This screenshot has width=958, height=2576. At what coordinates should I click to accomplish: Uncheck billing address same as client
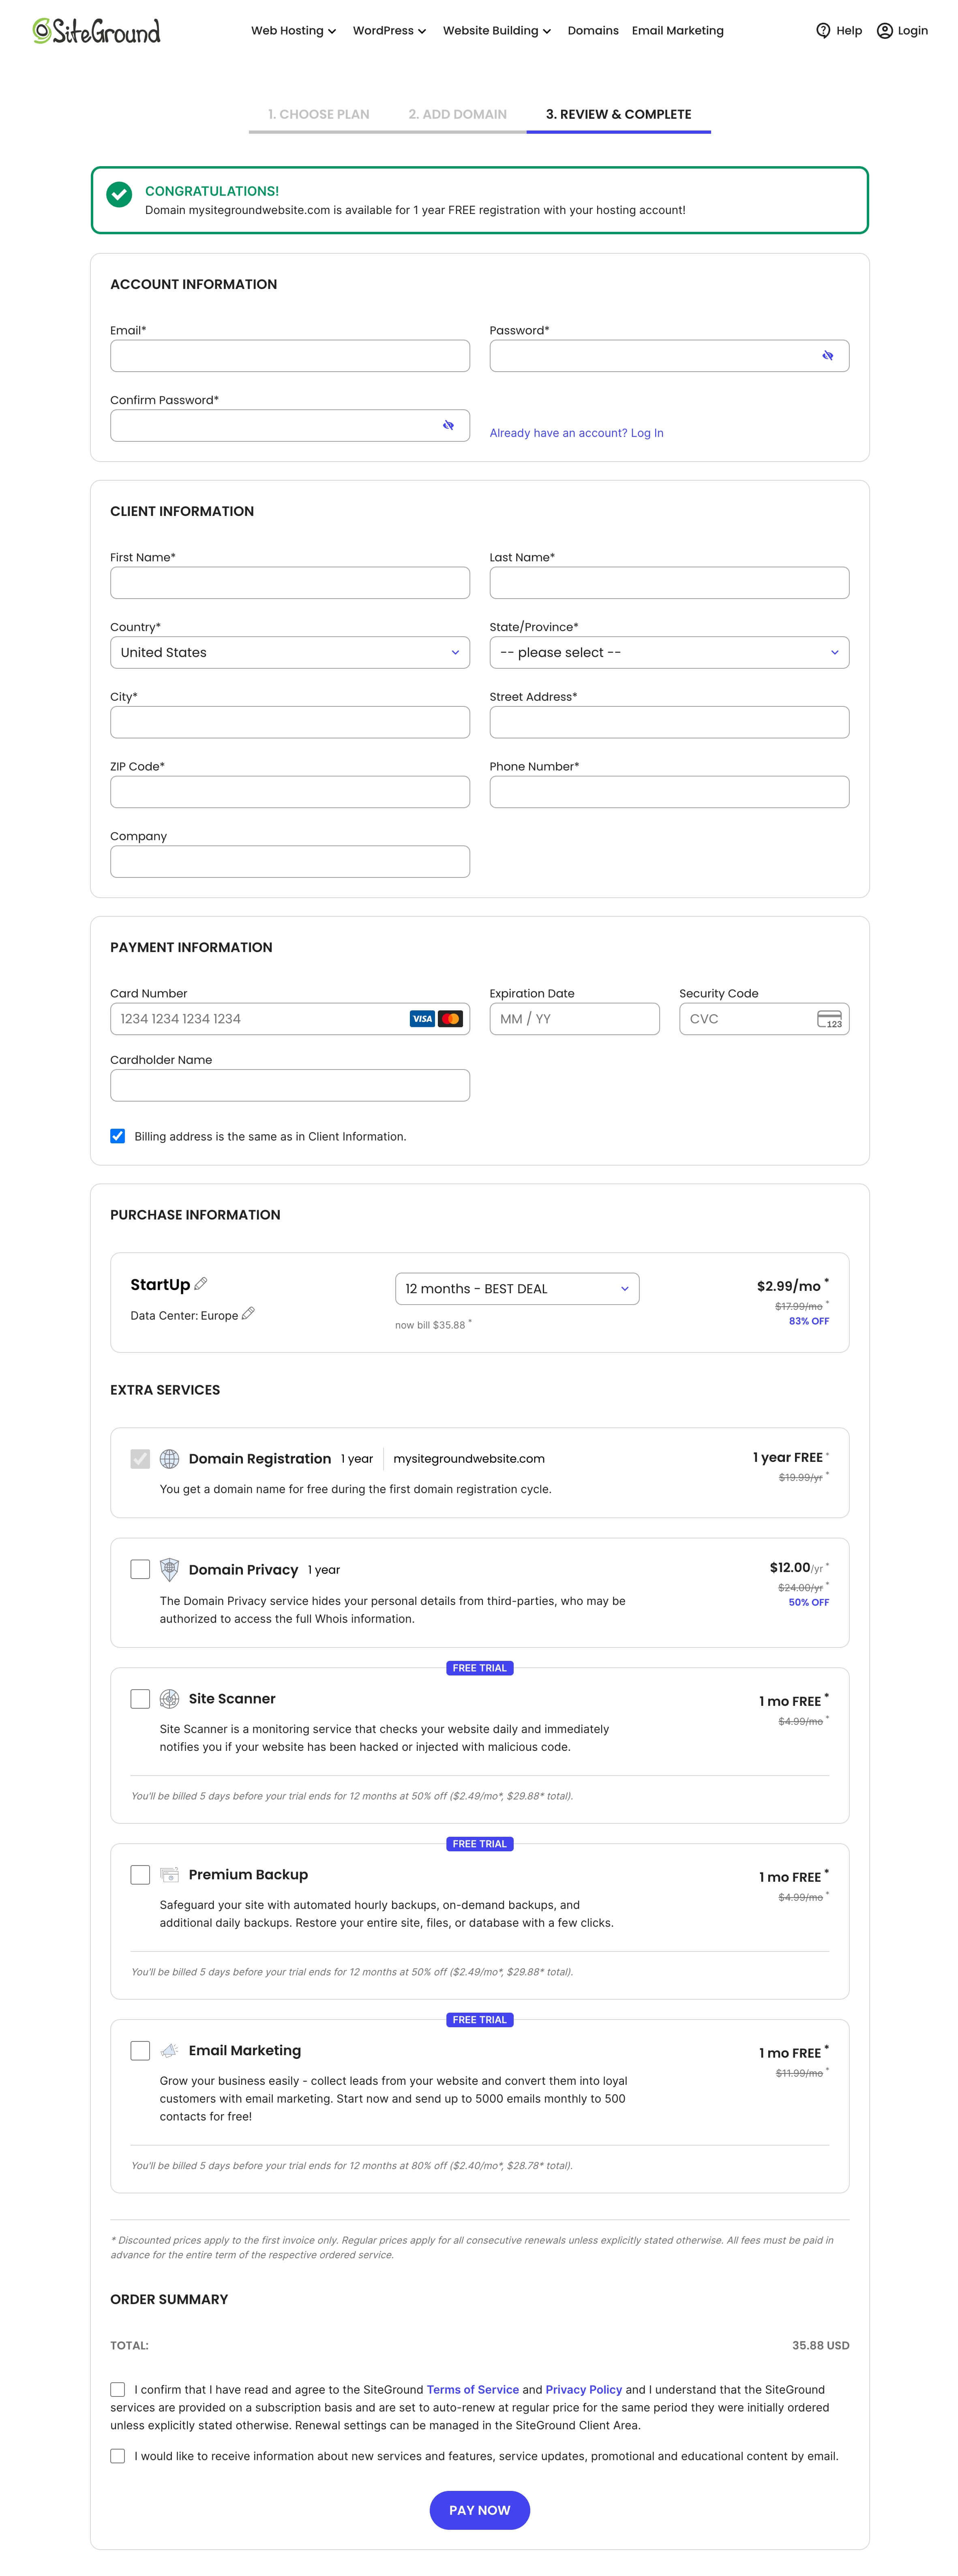tap(118, 1136)
